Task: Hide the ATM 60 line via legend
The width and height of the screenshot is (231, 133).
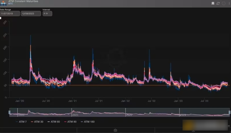Action: [53, 122]
